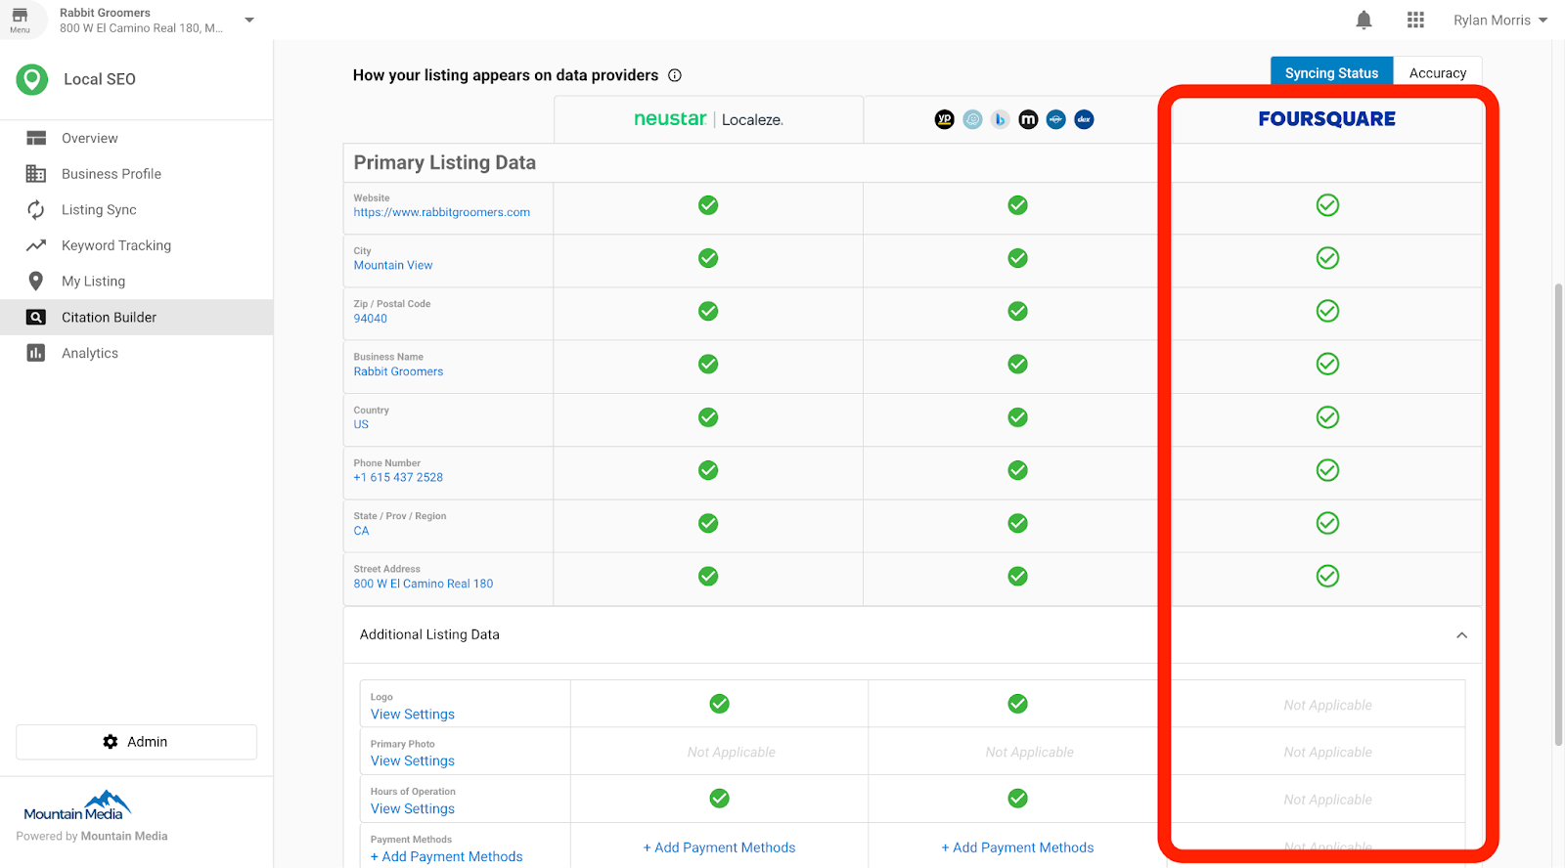1565x868 pixels.
Task: Click Neustar checkmark for Website row
Action: [708, 205]
